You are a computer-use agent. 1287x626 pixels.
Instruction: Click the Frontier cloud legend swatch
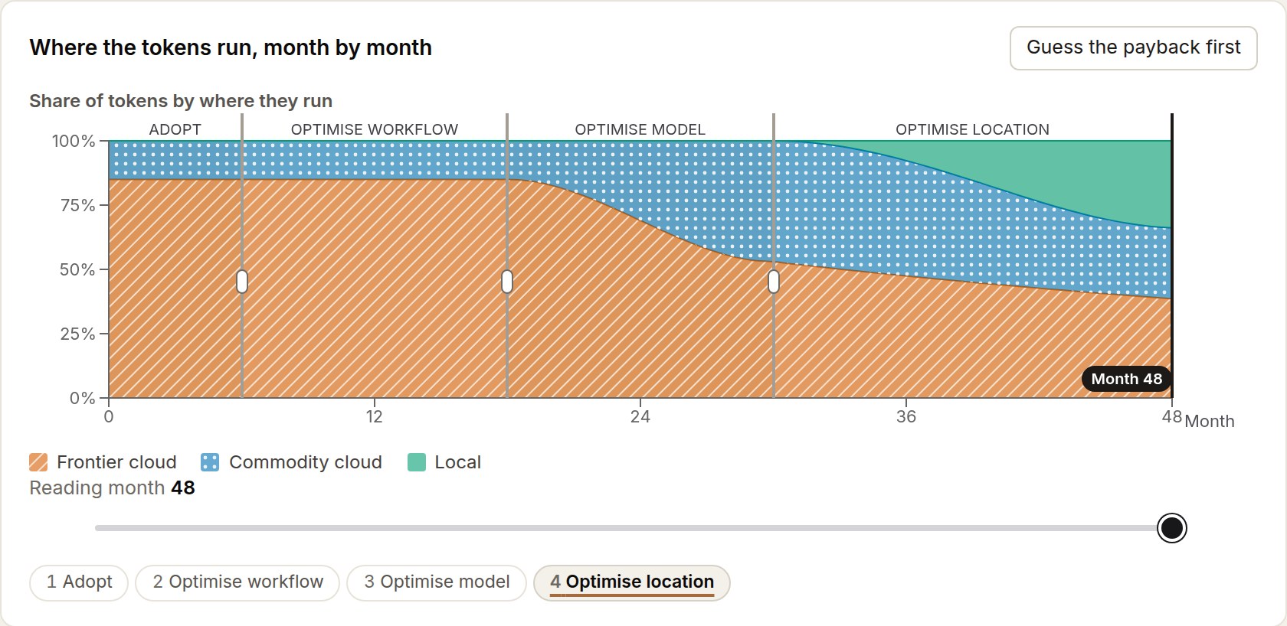coord(38,462)
